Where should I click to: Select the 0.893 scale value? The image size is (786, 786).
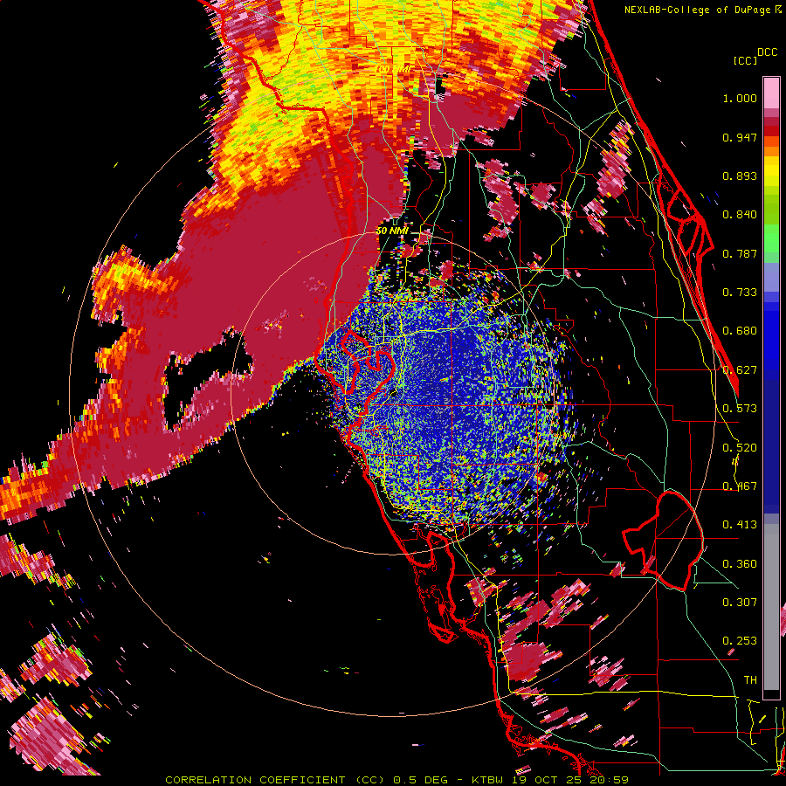(x=740, y=176)
